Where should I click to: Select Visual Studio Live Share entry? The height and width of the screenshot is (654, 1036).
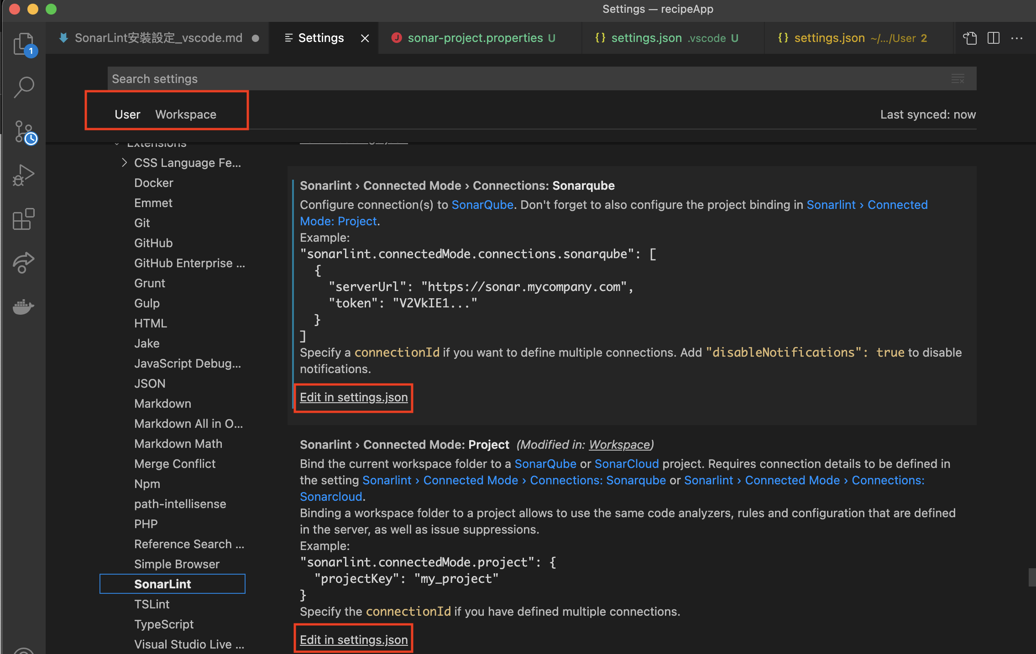(189, 644)
